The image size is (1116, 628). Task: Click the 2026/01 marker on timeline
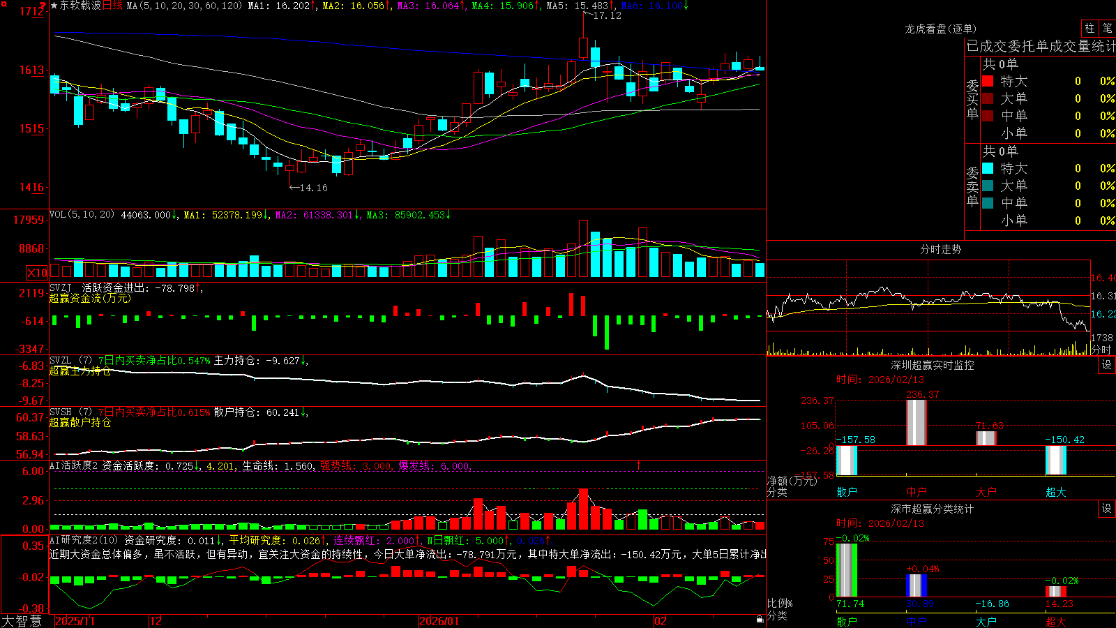tap(439, 621)
